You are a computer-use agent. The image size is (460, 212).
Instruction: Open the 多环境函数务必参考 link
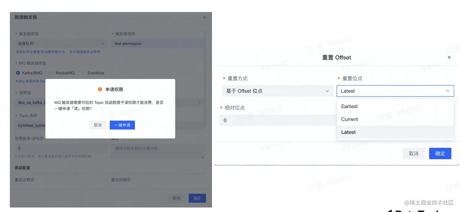[85, 52]
